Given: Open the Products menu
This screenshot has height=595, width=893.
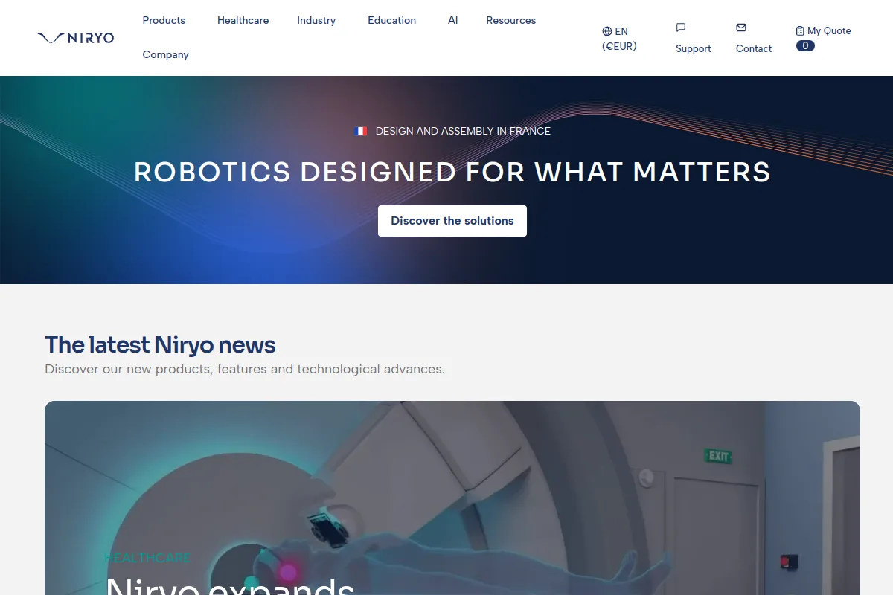Looking at the screenshot, I should (164, 20).
